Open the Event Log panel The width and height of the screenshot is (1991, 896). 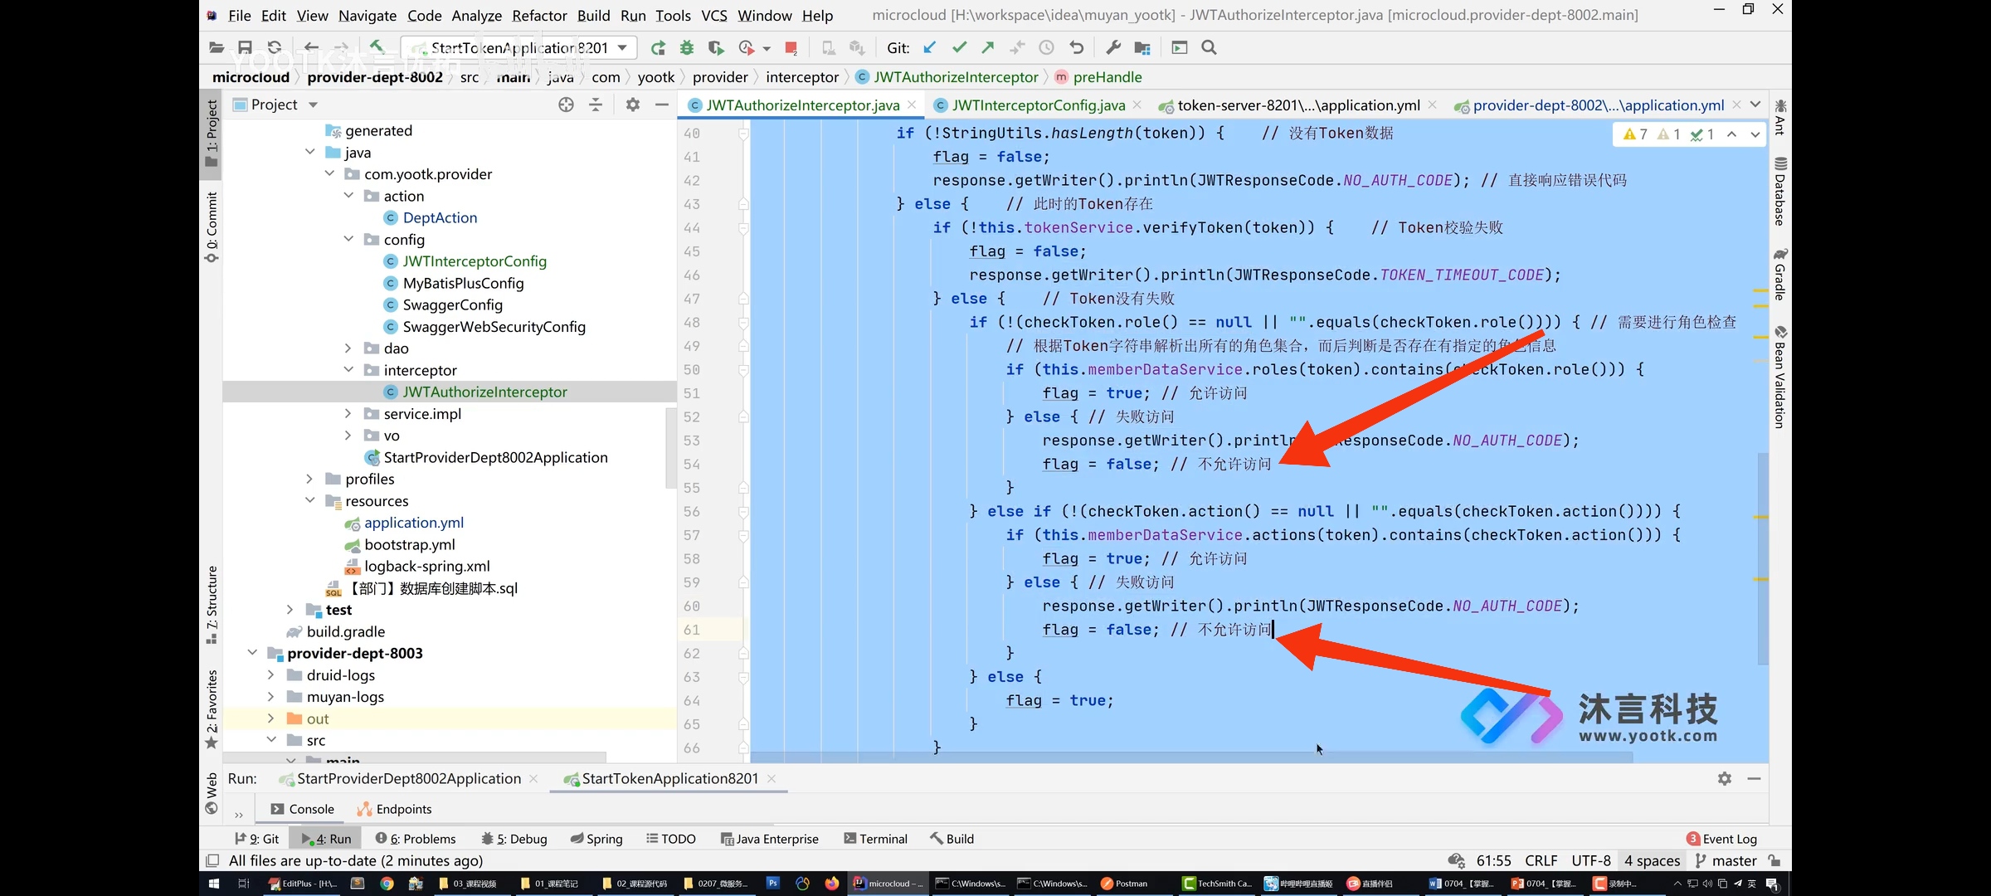(x=1722, y=839)
